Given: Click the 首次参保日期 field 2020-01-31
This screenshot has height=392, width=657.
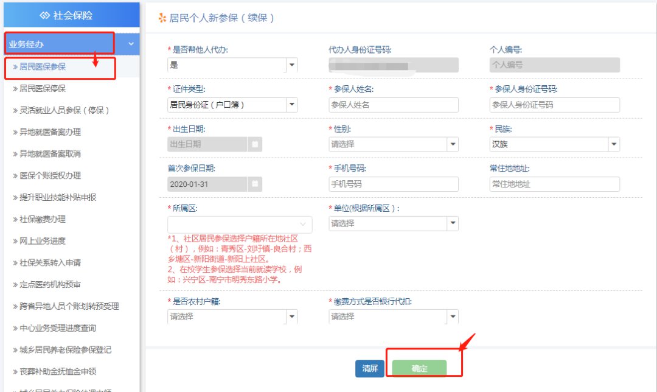Looking at the screenshot, I should pos(207,184).
